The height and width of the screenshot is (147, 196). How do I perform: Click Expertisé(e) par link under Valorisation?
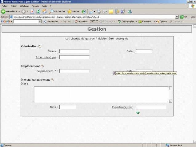[x=46, y=57]
